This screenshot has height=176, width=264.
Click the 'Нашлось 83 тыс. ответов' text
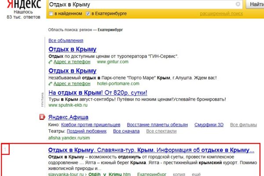coord(24,15)
